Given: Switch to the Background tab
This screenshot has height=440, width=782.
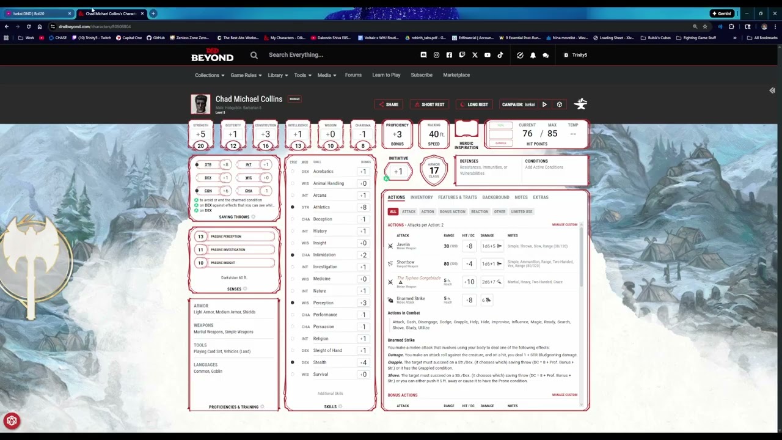Looking at the screenshot, I should pyautogui.click(x=495, y=197).
